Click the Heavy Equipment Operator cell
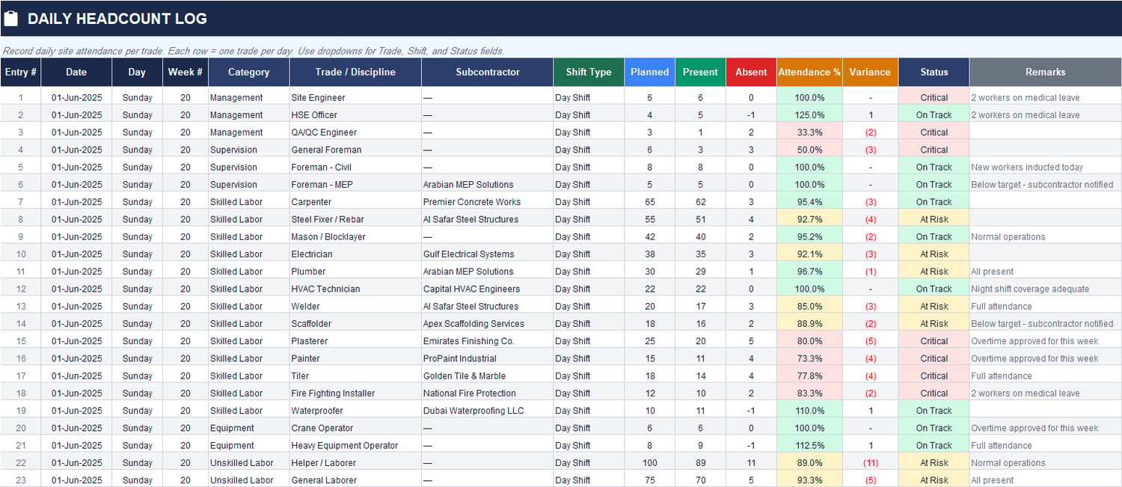The height and width of the screenshot is (487, 1122). tap(355, 445)
